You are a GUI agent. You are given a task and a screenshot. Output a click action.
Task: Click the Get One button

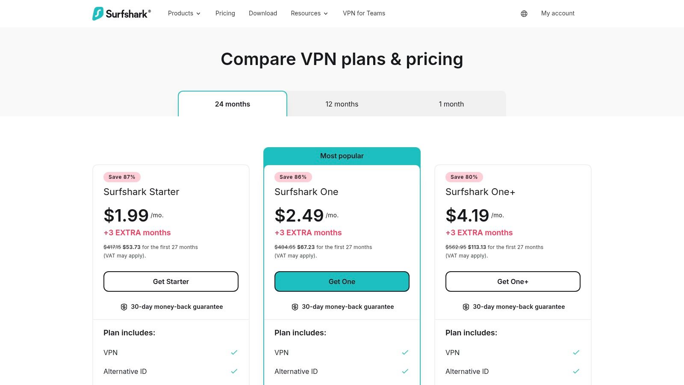pyautogui.click(x=342, y=281)
